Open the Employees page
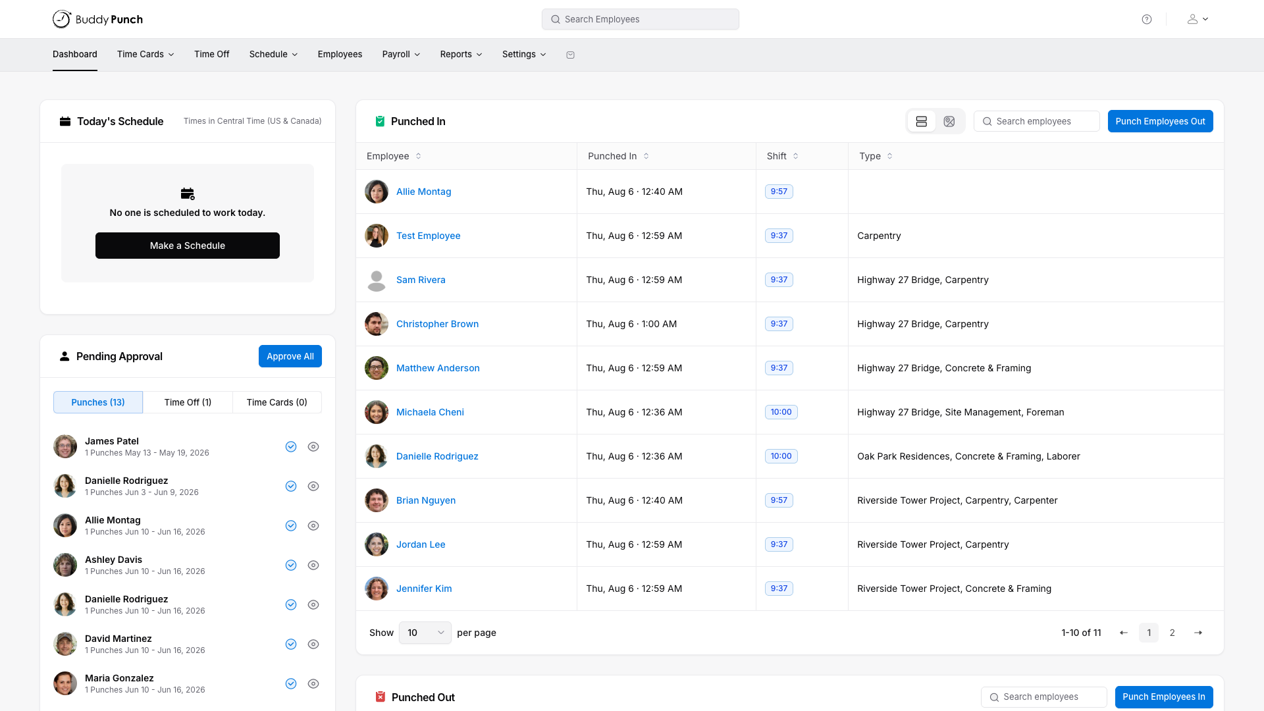 (340, 55)
